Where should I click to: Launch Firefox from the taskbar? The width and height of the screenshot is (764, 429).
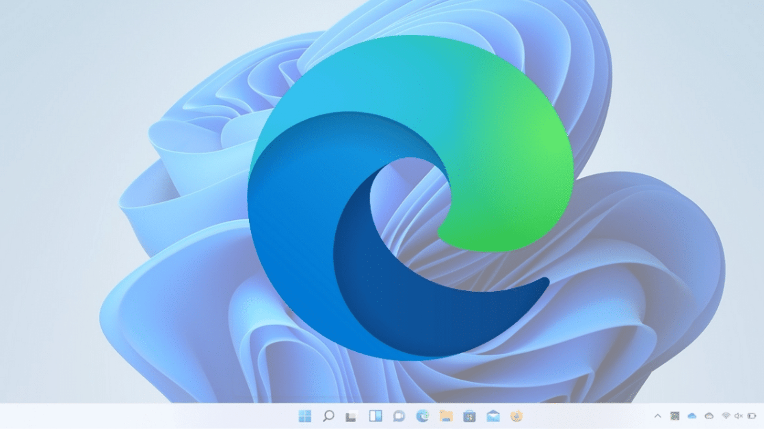pos(516,416)
